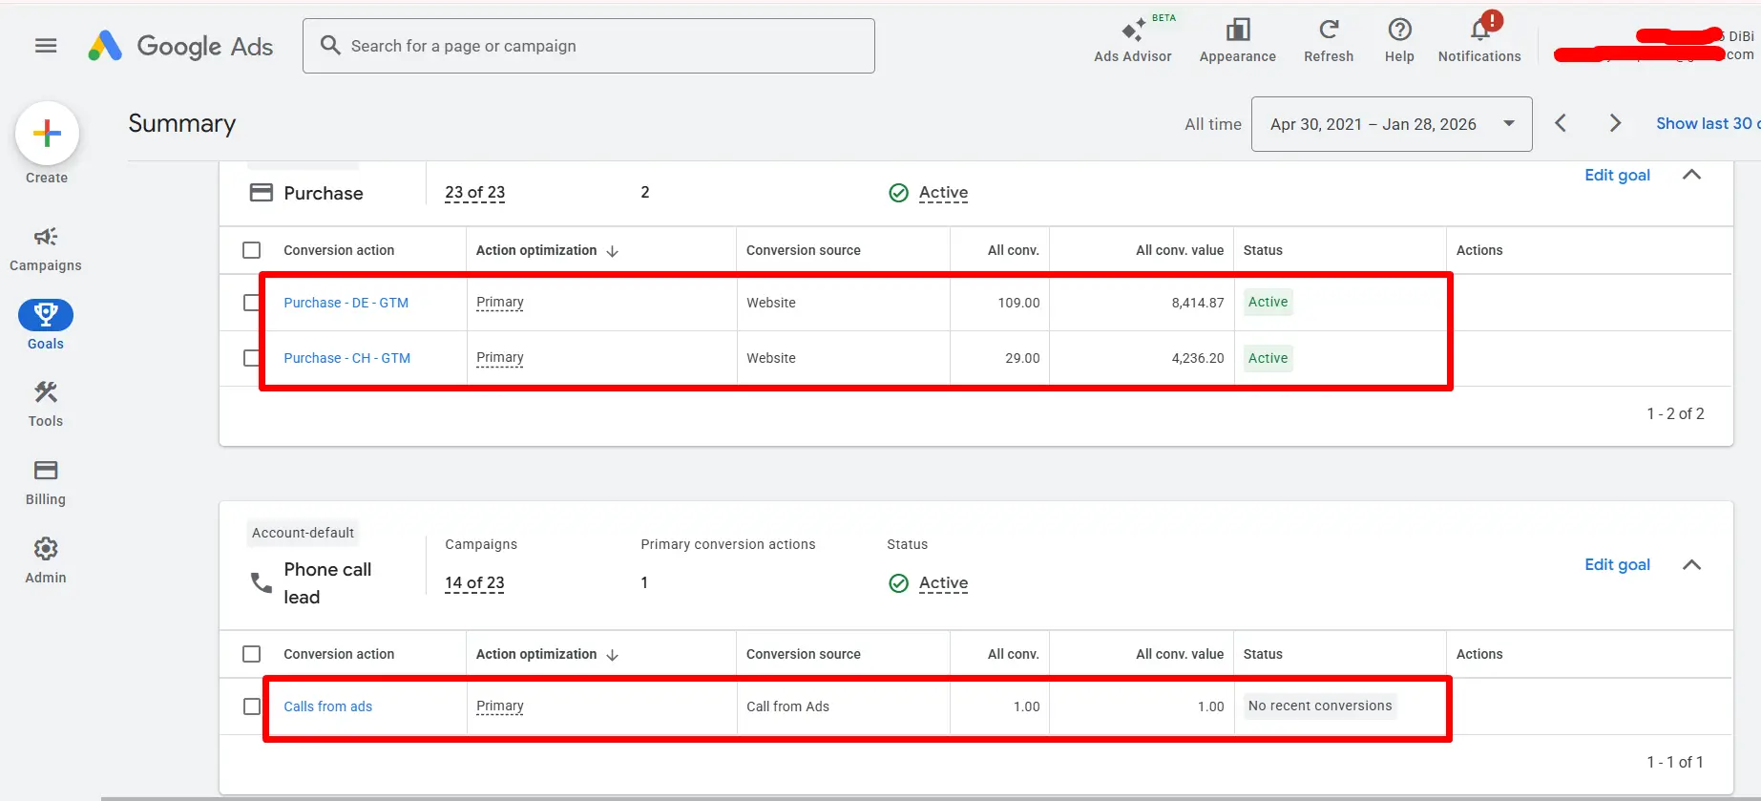This screenshot has width=1761, height=801.
Task: Open the Purchase - CH - GTM conversion action
Action: click(346, 358)
